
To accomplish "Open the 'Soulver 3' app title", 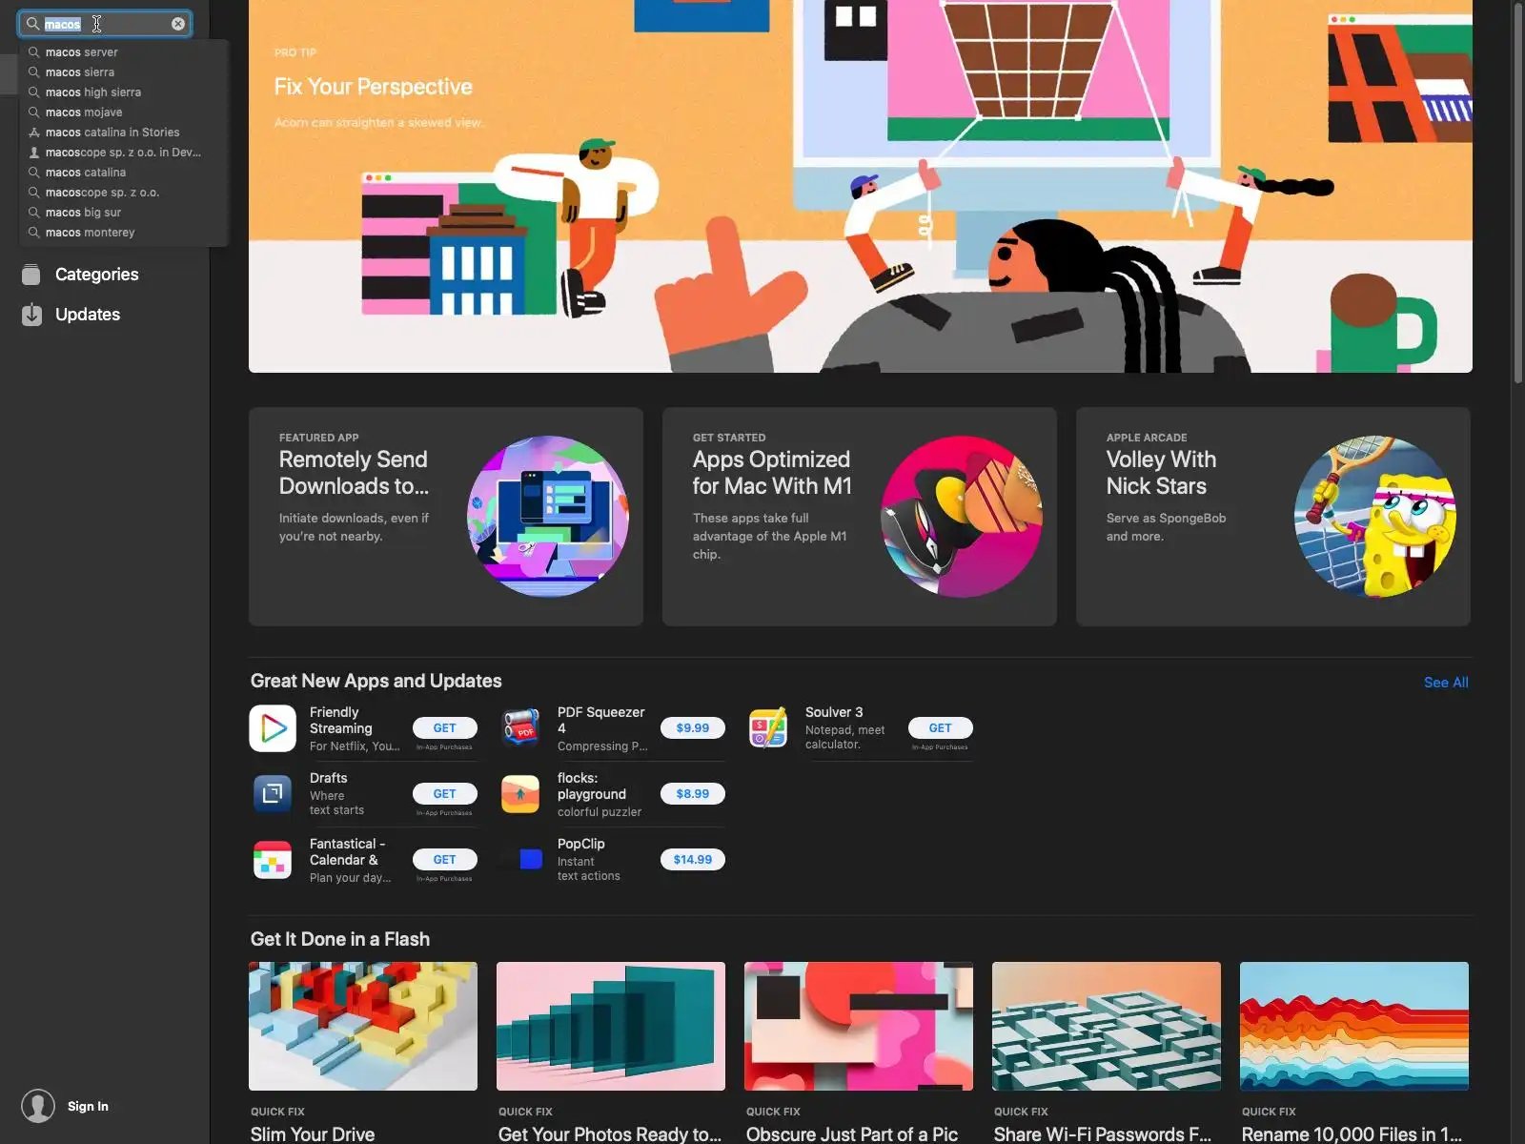I will click(834, 712).
